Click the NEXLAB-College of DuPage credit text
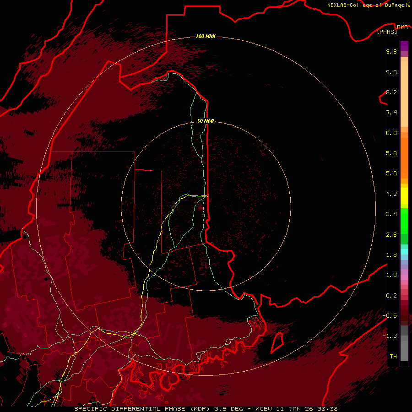 (365, 5)
